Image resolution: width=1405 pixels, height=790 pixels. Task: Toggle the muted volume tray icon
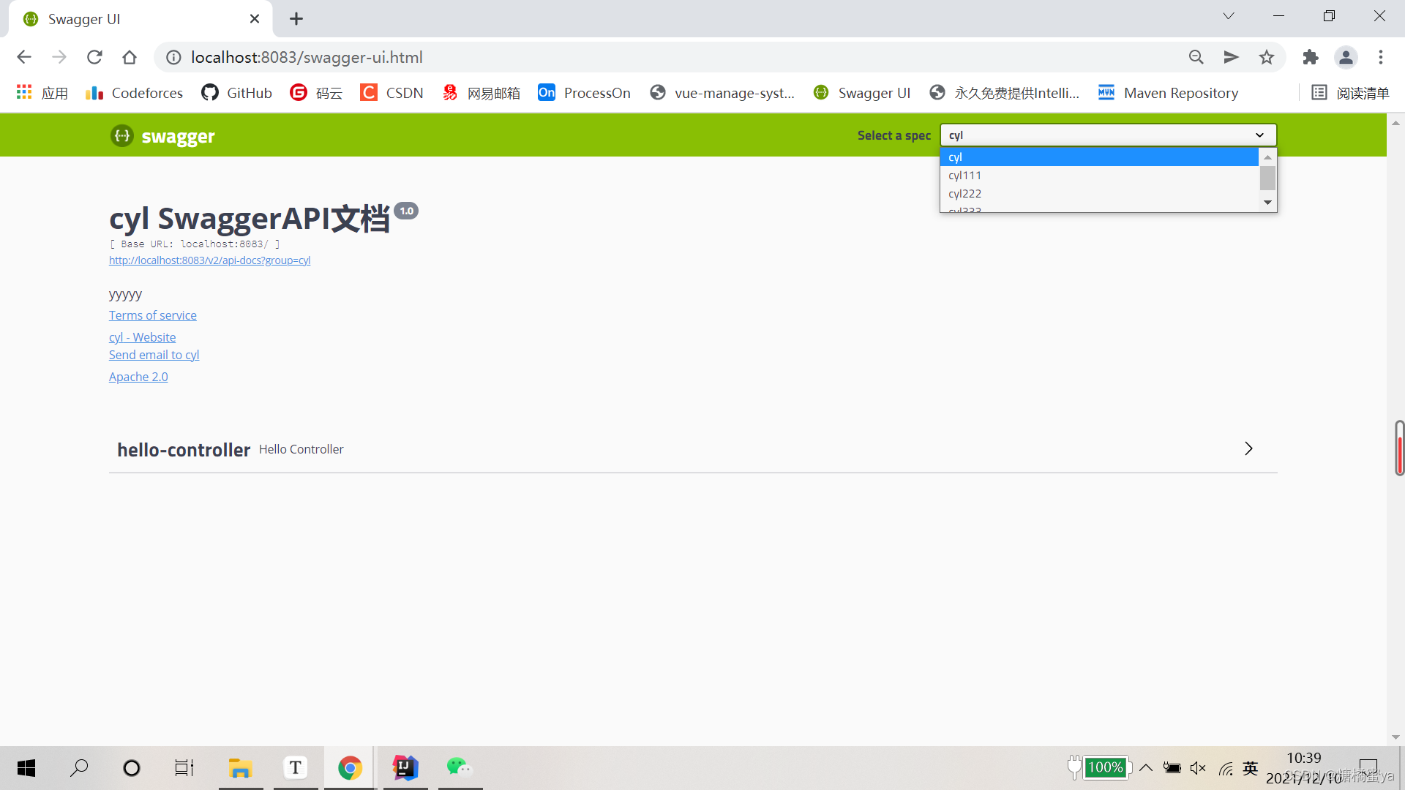coord(1198,768)
